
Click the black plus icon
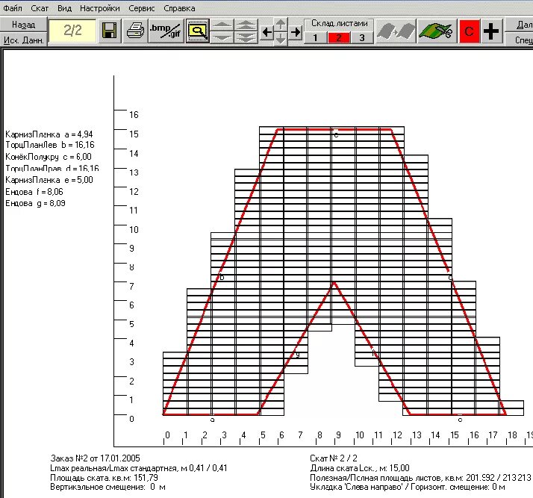(x=491, y=31)
